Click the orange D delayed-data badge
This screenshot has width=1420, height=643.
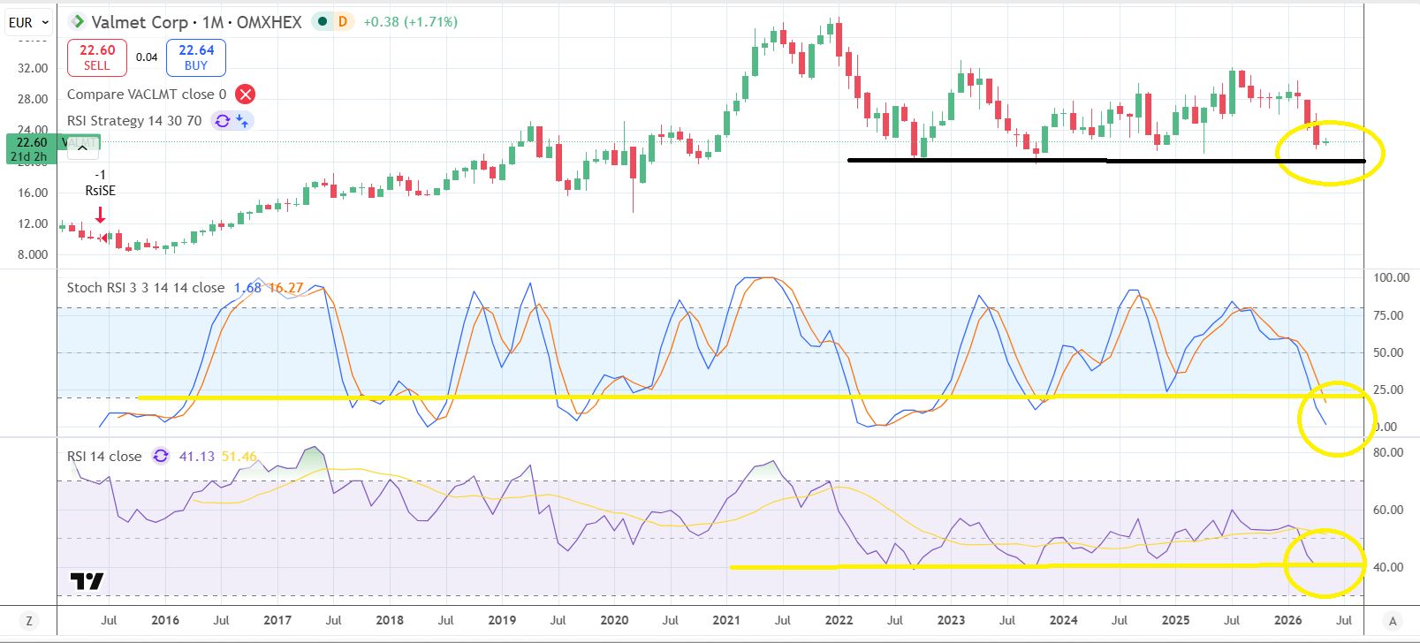pyautogui.click(x=342, y=21)
